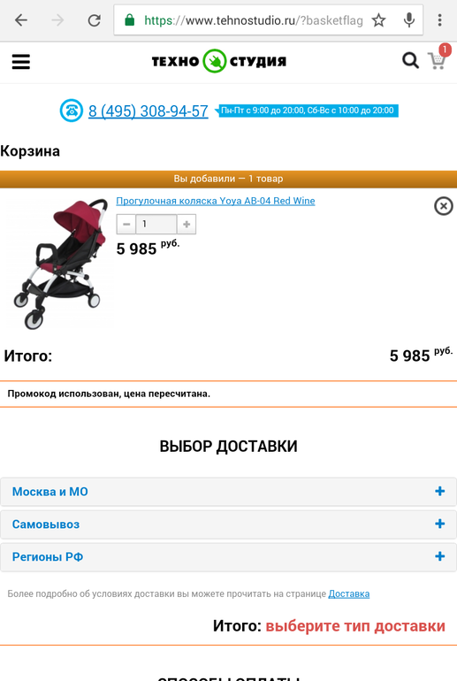Image resolution: width=457 pixels, height=681 pixels.
Task: Call the 8 (495) 308-94-57 number
Action: 148,111
